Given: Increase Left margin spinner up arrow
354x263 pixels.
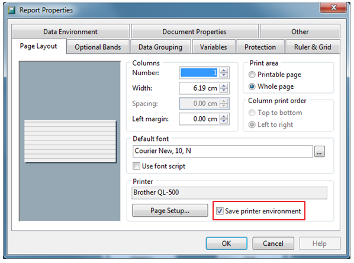Looking at the screenshot, I should point(224,117).
